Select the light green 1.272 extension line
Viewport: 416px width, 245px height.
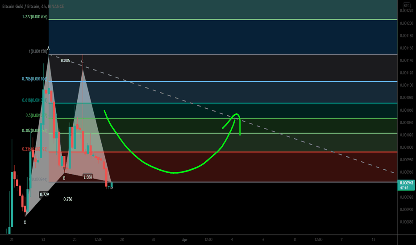click(x=223, y=19)
